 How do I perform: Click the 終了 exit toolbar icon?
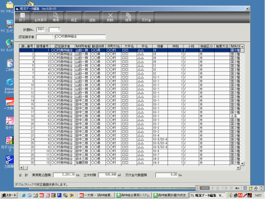coord(22,17)
